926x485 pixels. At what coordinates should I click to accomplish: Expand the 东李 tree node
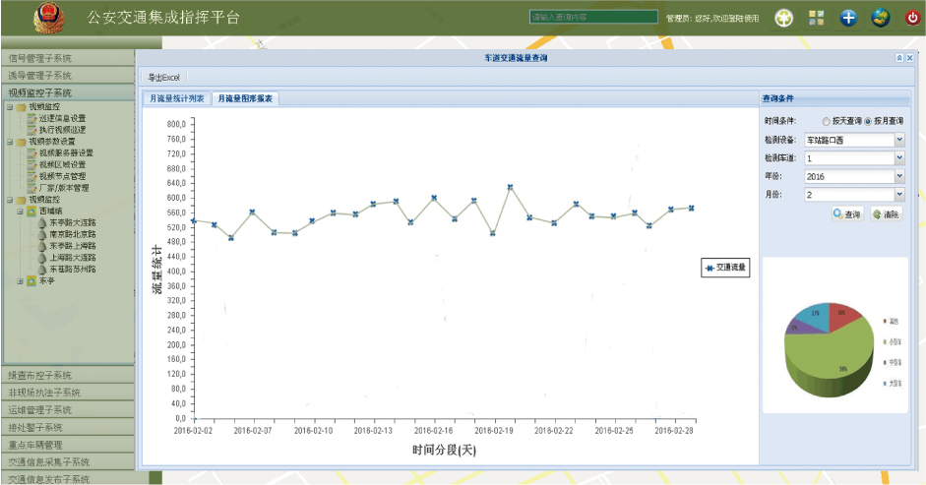(20, 280)
